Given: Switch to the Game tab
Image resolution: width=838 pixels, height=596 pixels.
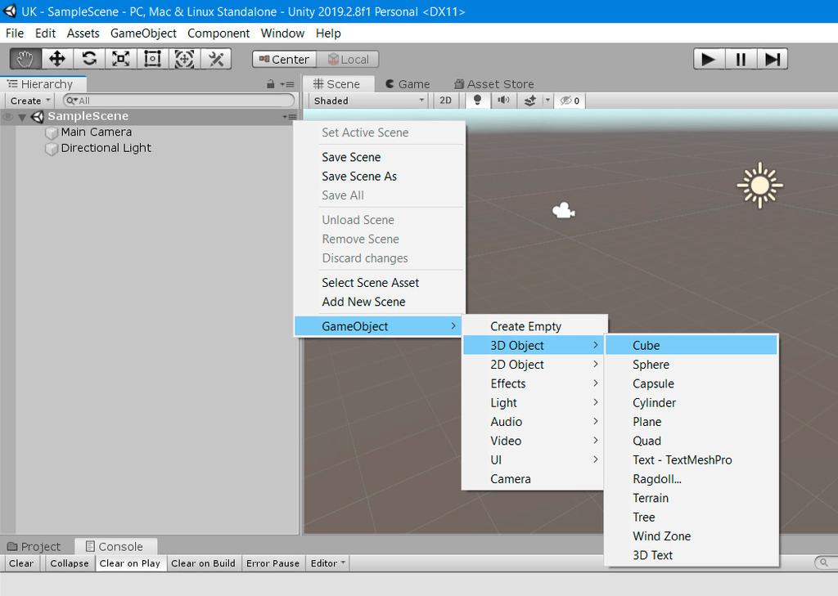Looking at the screenshot, I should pyautogui.click(x=408, y=84).
